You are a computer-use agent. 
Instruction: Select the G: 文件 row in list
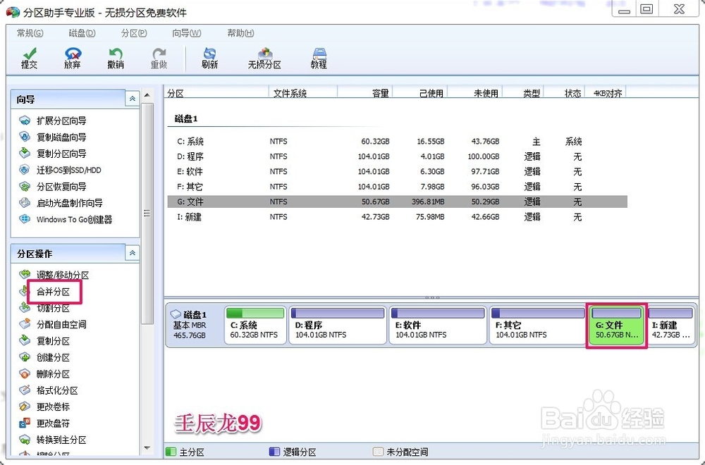[x=397, y=201]
